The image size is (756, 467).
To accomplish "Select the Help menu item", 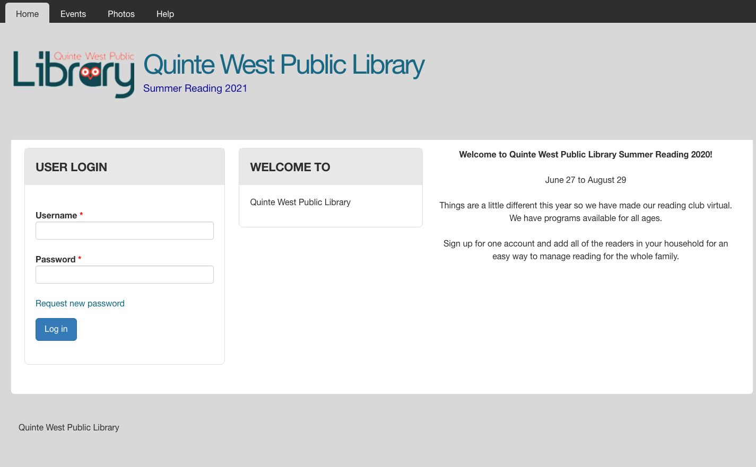I will point(165,14).
